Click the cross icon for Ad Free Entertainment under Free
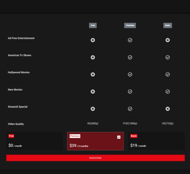The height and width of the screenshot is (174, 190). pos(93,40)
